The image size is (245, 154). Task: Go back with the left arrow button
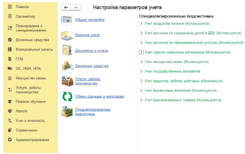click(66, 7)
